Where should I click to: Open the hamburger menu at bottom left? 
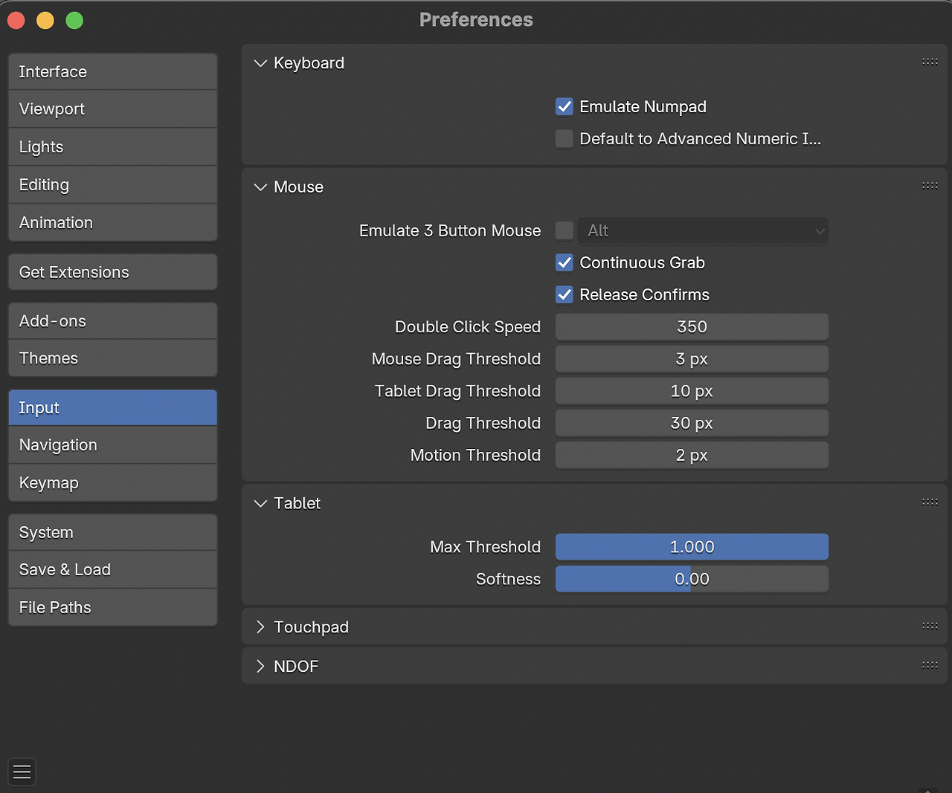pyautogui.click(x=22, y=771)
